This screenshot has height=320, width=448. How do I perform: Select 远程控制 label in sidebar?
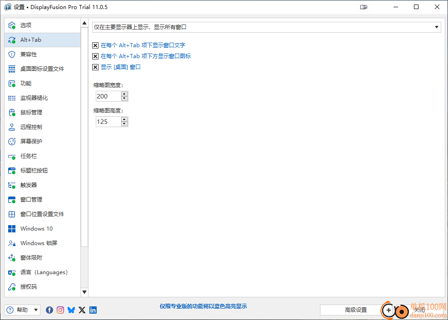31,127
